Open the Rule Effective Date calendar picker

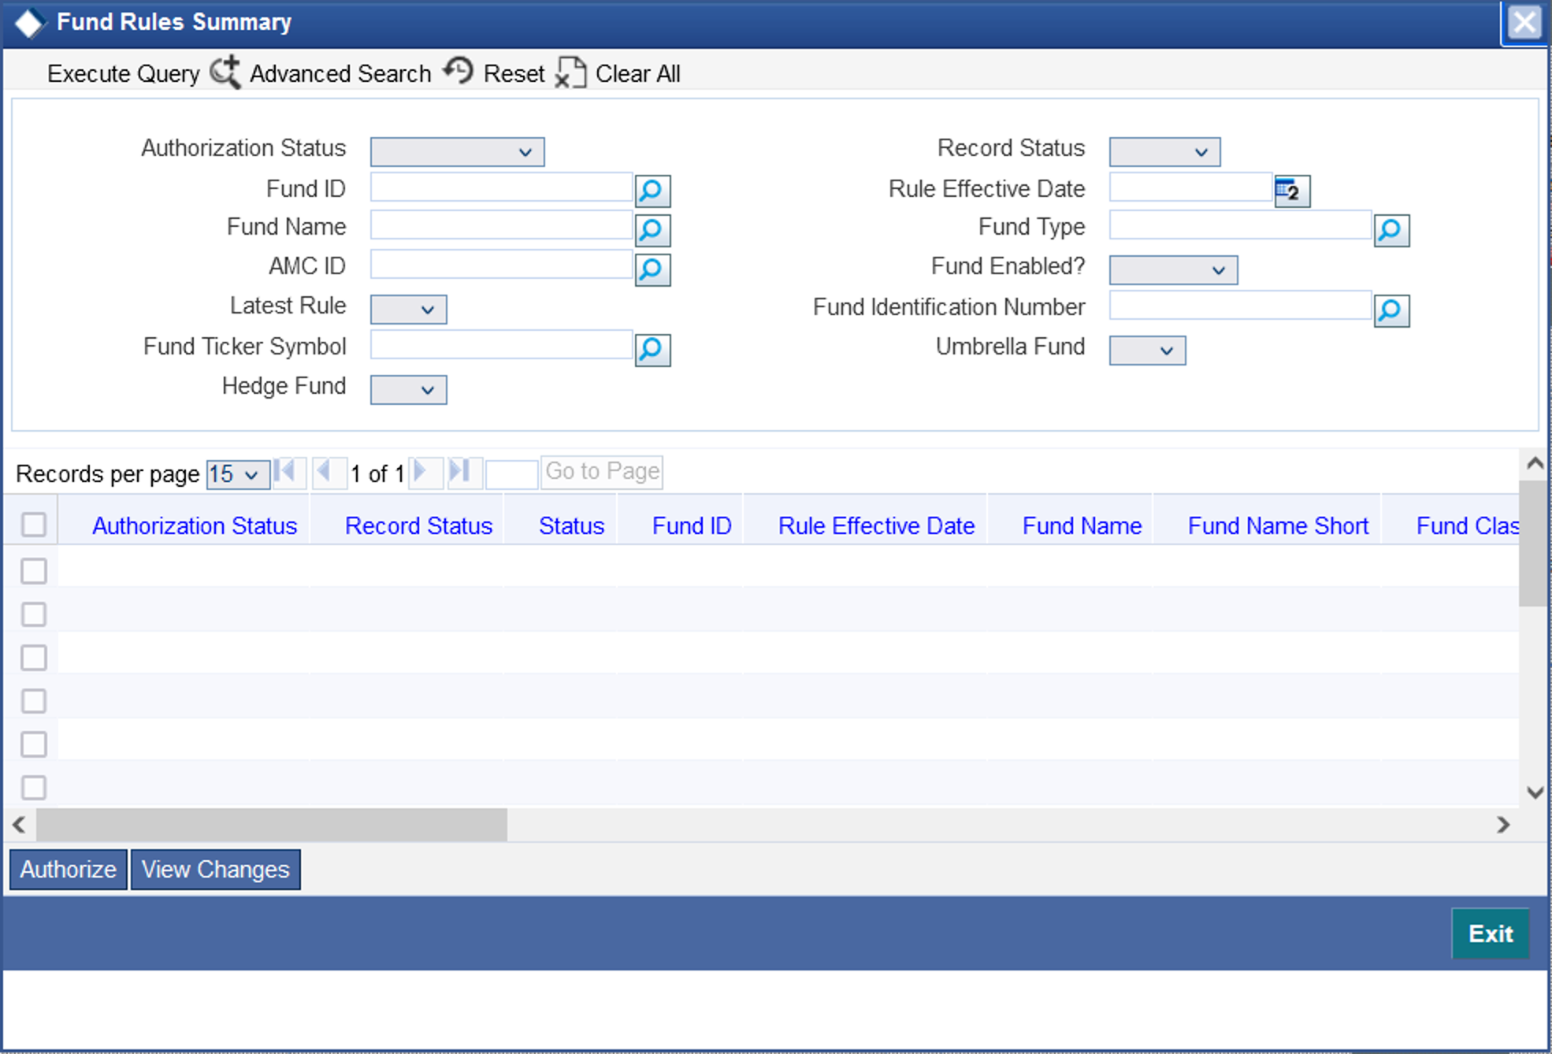tap(1291, 191)
